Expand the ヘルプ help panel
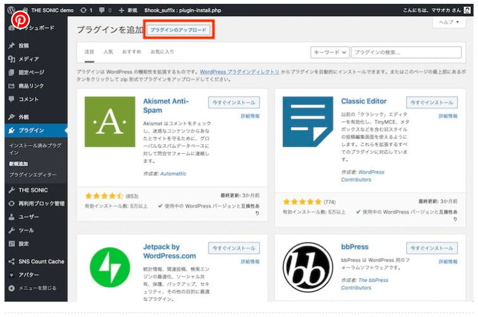The width and height of the screenshot is (478, 317). tap(449, 22)
